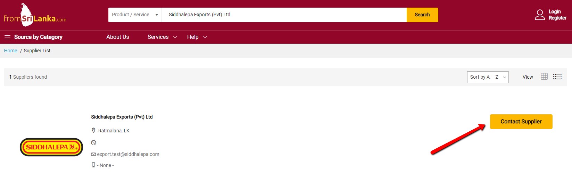Switch to grid view icon
Image resolution: width=572 pixels, height=184 pixels.
[544, 77]
